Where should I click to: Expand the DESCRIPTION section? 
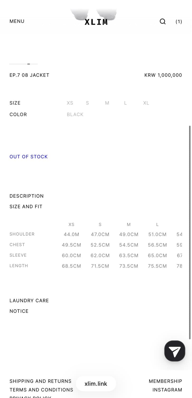tap(26, 196)
